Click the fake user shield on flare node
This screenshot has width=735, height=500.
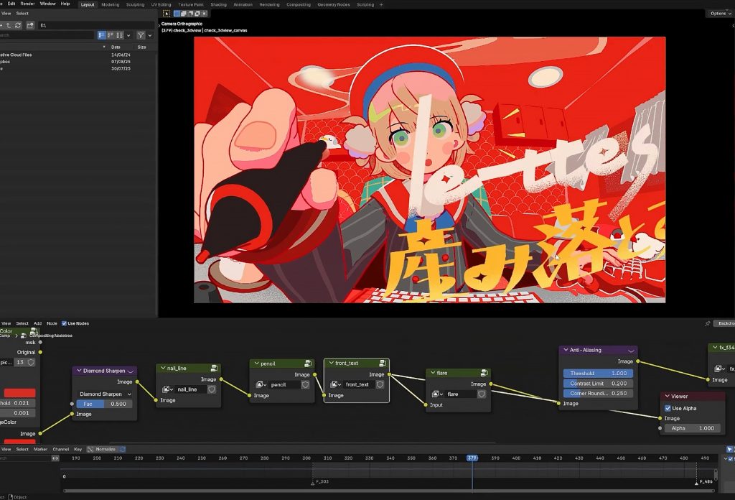coord(482,394)
